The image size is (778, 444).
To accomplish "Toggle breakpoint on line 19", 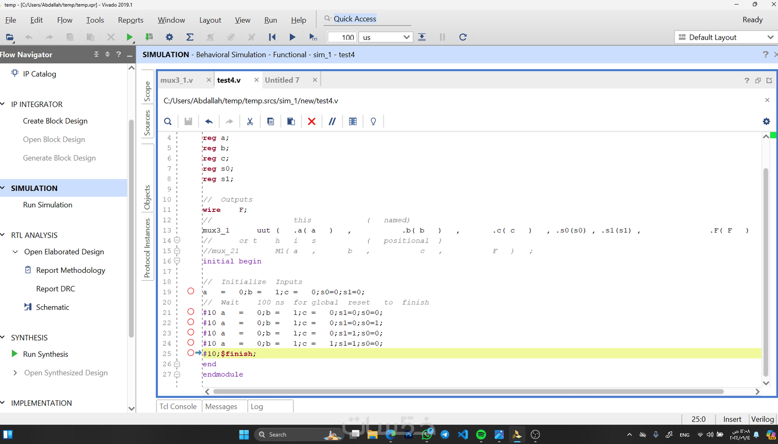I will click(x=191, y=291).
